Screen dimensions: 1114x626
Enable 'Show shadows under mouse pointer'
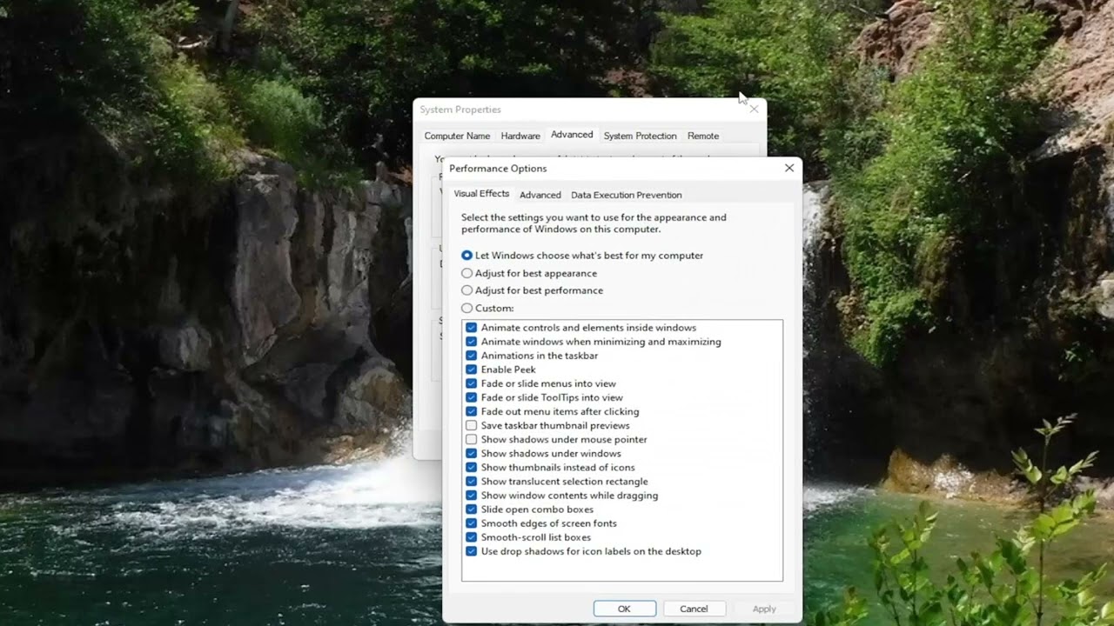[x=472, y=439]
